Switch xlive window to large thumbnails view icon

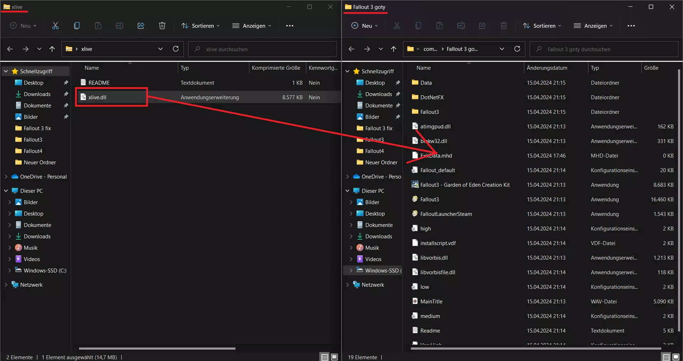point(334,357)
